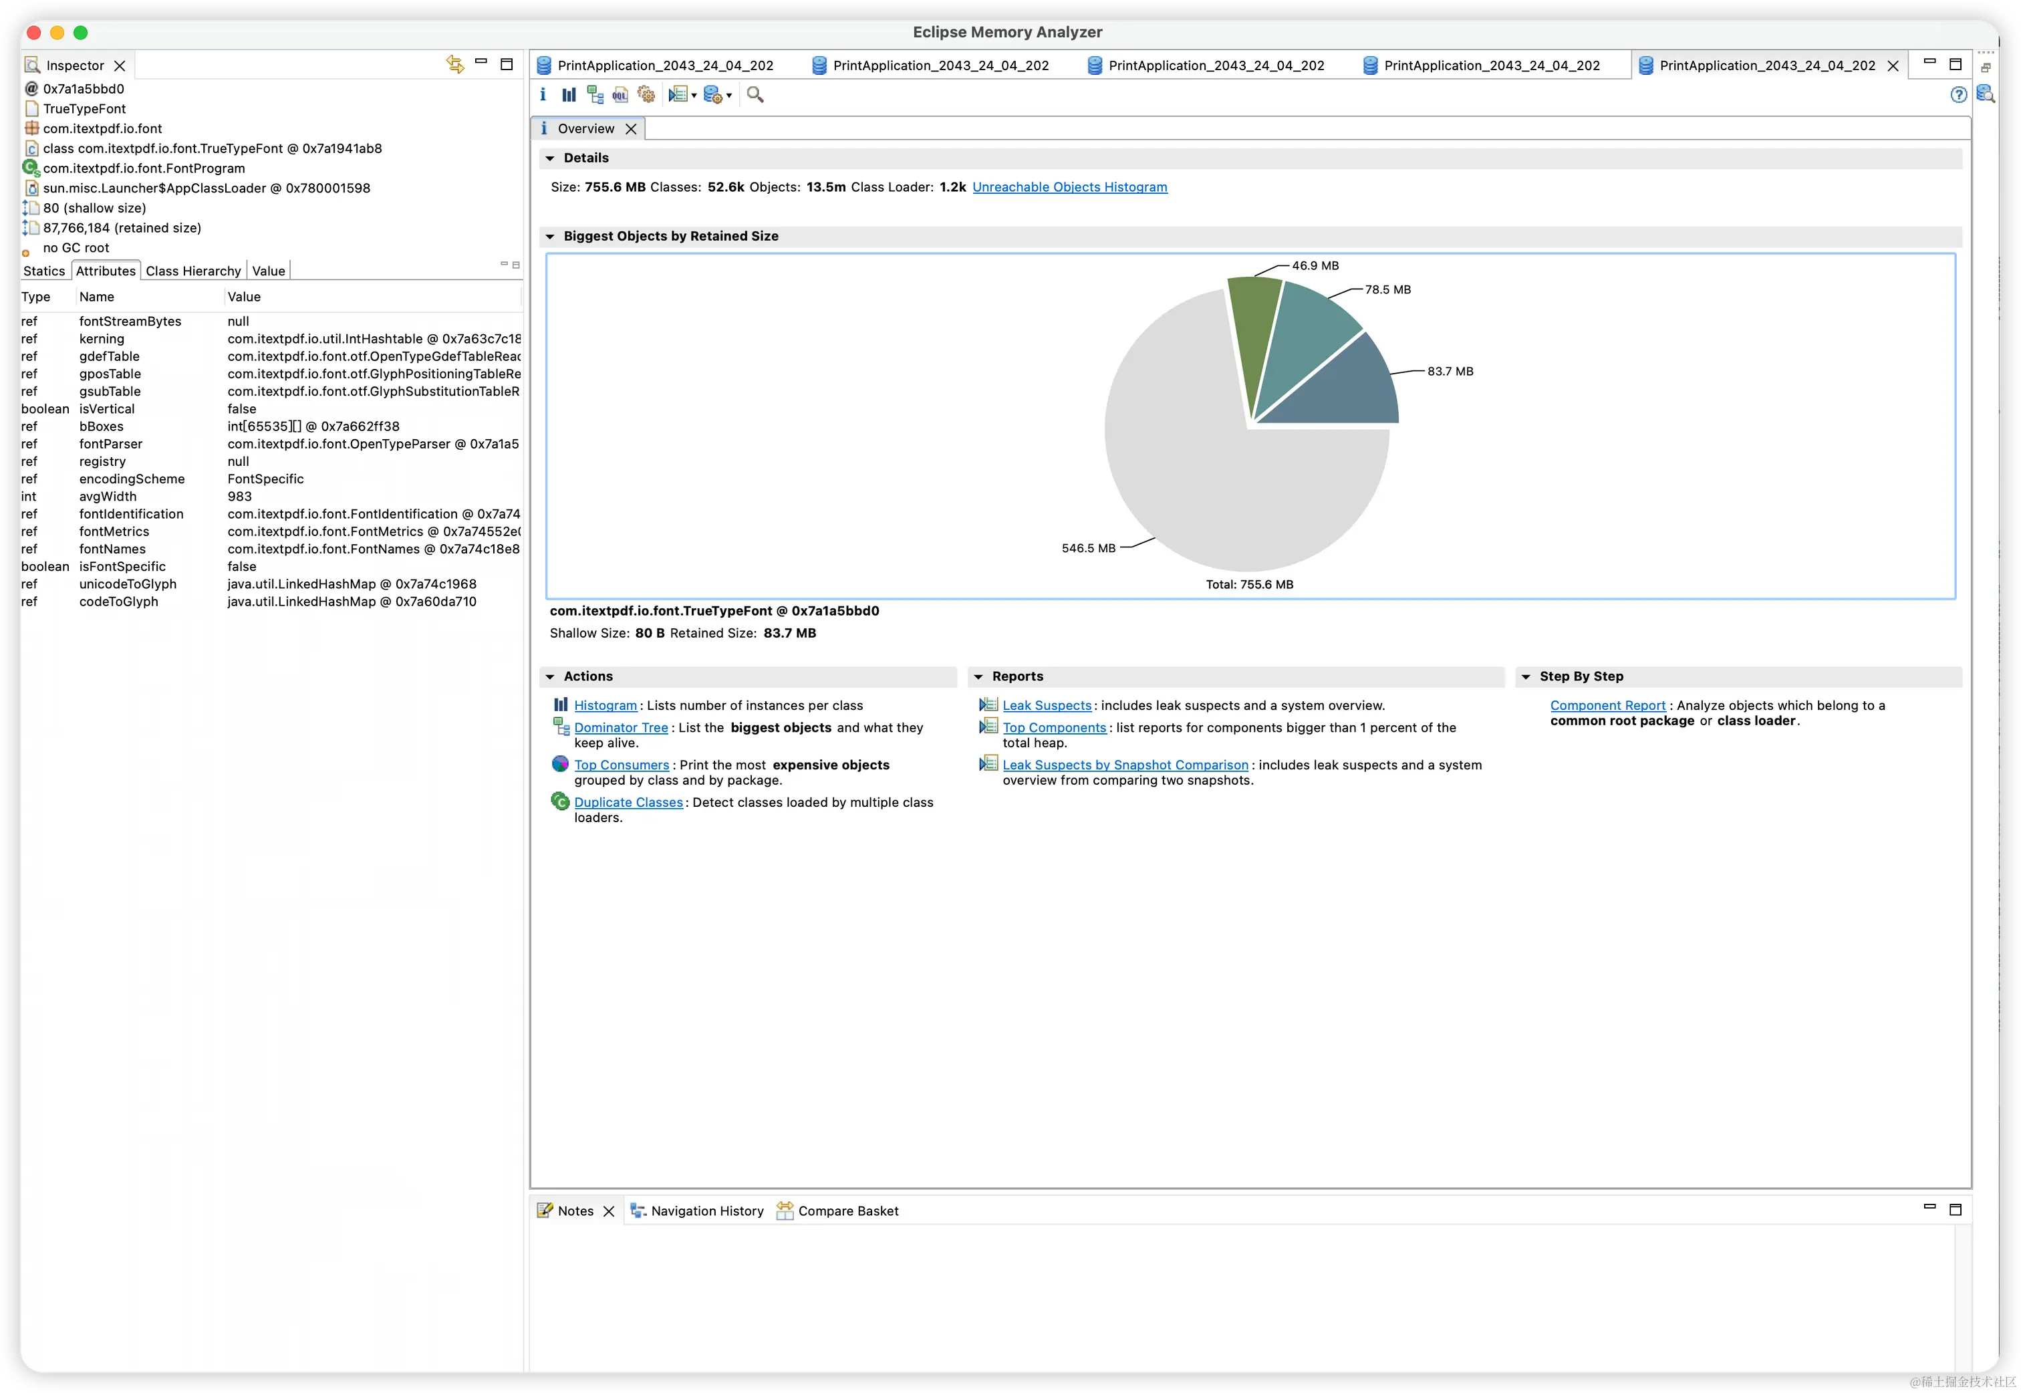Open the OQL query editor icon
The image size is (2021, 1393).
[620, 95]
